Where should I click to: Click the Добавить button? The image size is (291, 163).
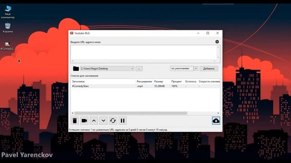209,68
